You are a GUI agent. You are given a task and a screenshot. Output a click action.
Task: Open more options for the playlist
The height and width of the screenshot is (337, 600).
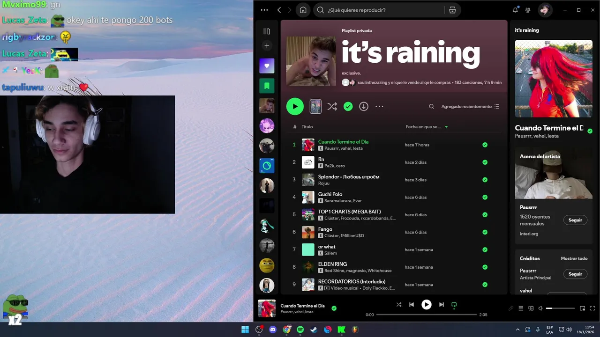[x=379, y=106]
